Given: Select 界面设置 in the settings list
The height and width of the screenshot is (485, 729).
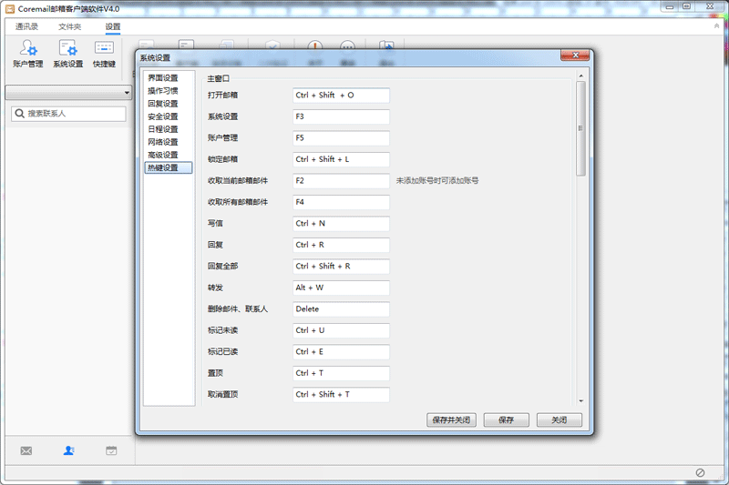Looking at the screenshot, I should point(163,78).
